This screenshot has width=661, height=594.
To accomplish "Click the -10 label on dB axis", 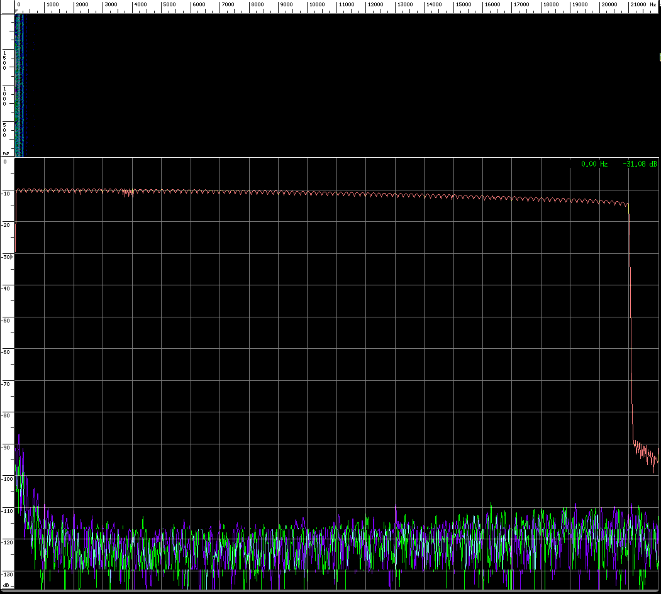I will (6, 194).
